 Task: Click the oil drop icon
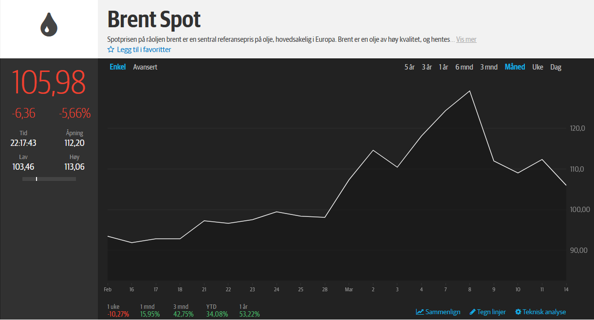49,24
